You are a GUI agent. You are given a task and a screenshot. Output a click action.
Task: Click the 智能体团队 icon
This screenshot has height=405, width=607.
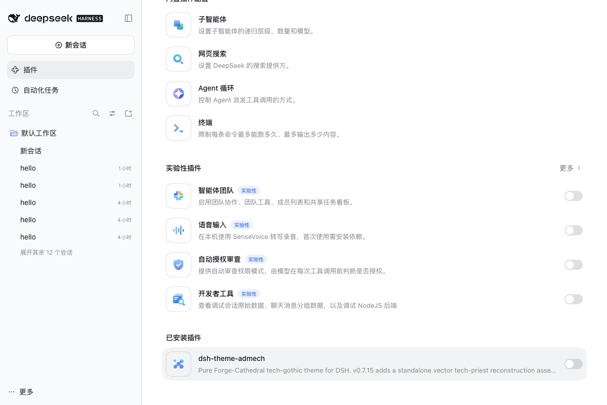tap(179, 196)
